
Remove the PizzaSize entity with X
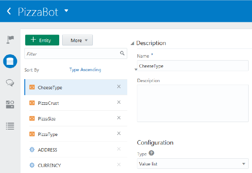(x=119, y=118)
